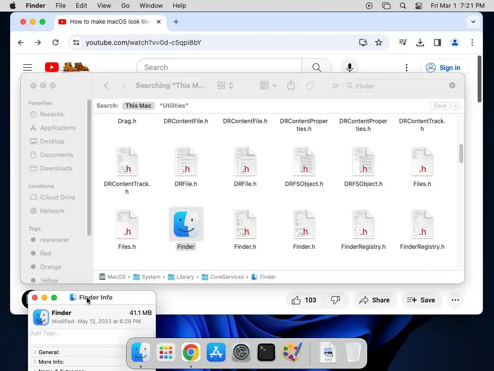
Task: Search with your voice microphone icon
Action: (x=349, y=67)
